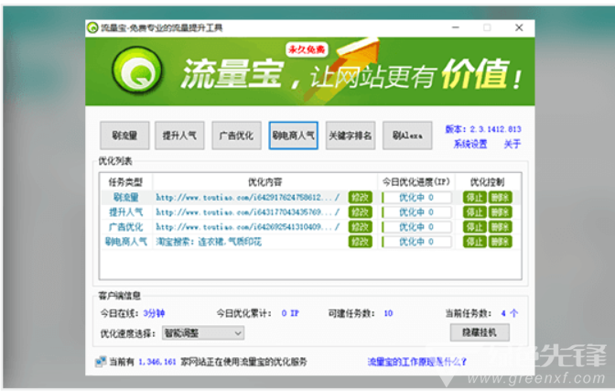
Task: Click 修改 for the 广告优化 task
Action: click(x=360, y=227)
